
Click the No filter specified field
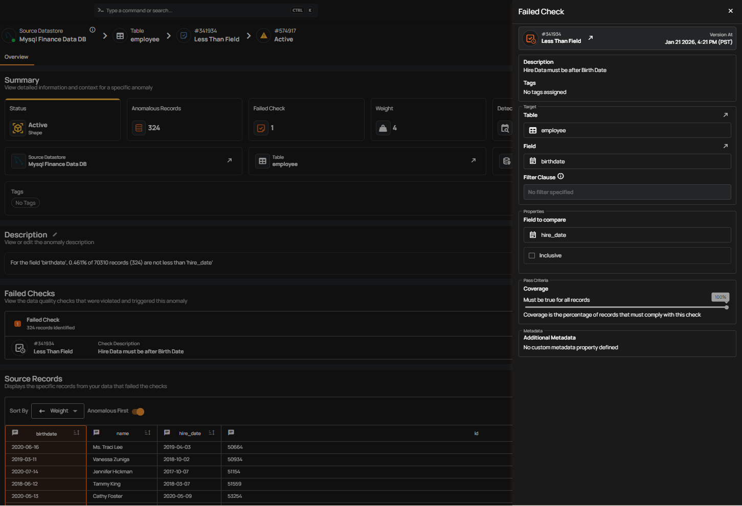click(x=627, y=192)
